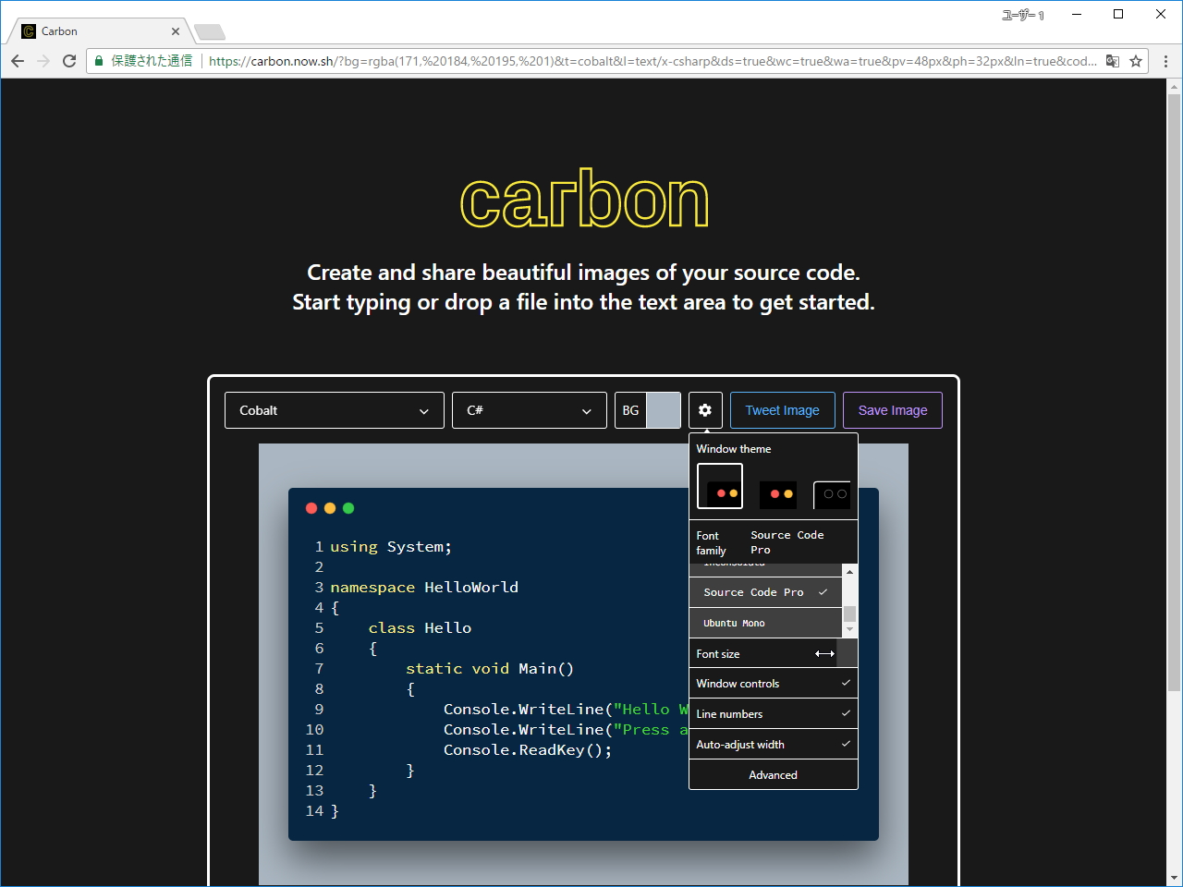Open the translate page icon
The image size is (1183, 887).
1113,61
